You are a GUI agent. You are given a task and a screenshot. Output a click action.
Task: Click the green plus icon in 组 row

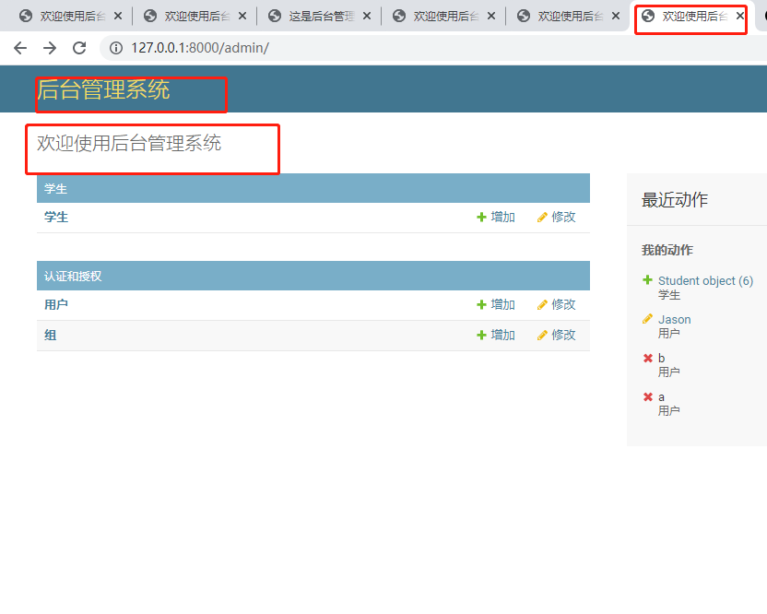pyautogui.click(x=481, y=335)
